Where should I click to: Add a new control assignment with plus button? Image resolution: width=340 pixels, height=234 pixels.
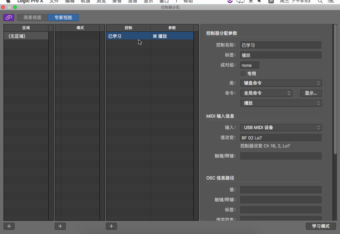(111, 226)
